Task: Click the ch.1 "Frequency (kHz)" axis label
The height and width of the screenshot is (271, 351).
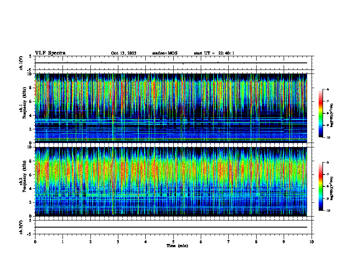Action: [24, 103]
